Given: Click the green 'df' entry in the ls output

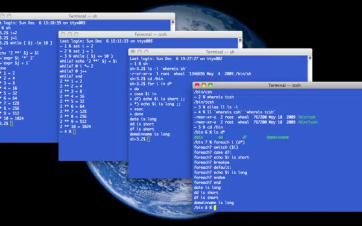Looking at the screenshot, I should click(244, 137).
